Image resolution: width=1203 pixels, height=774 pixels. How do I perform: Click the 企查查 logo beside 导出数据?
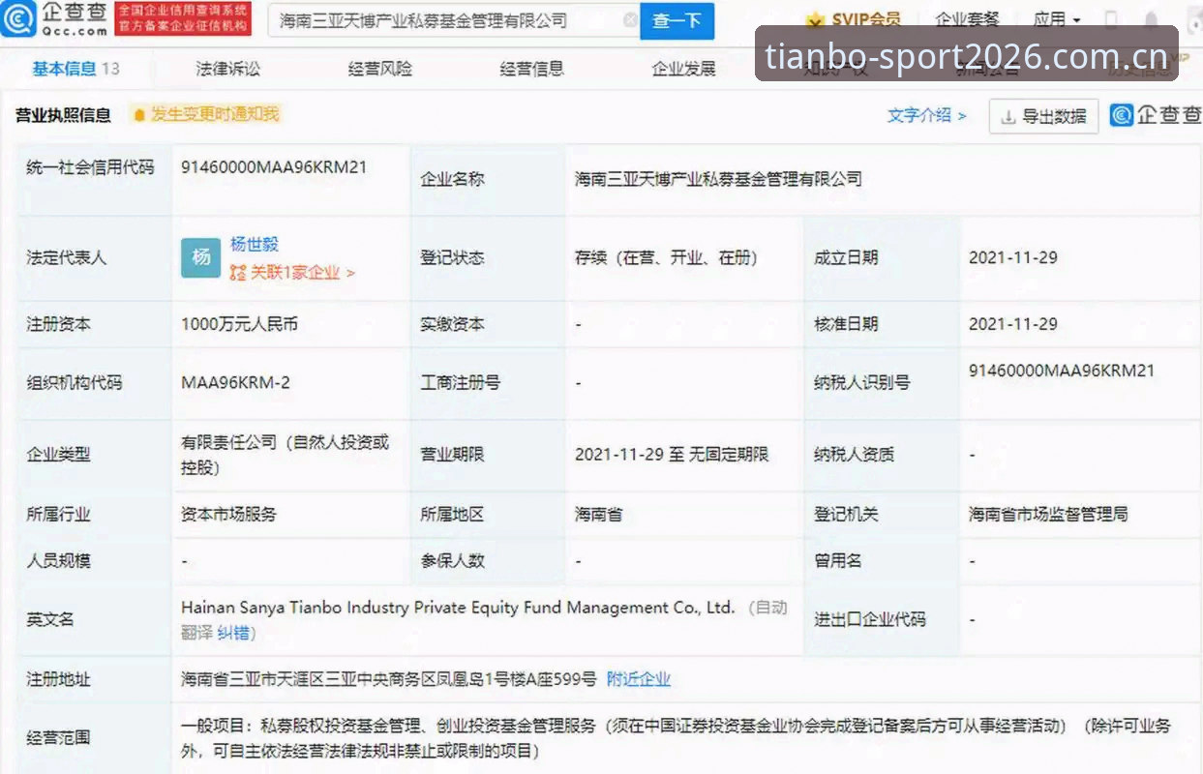(x=1155, y=115)
